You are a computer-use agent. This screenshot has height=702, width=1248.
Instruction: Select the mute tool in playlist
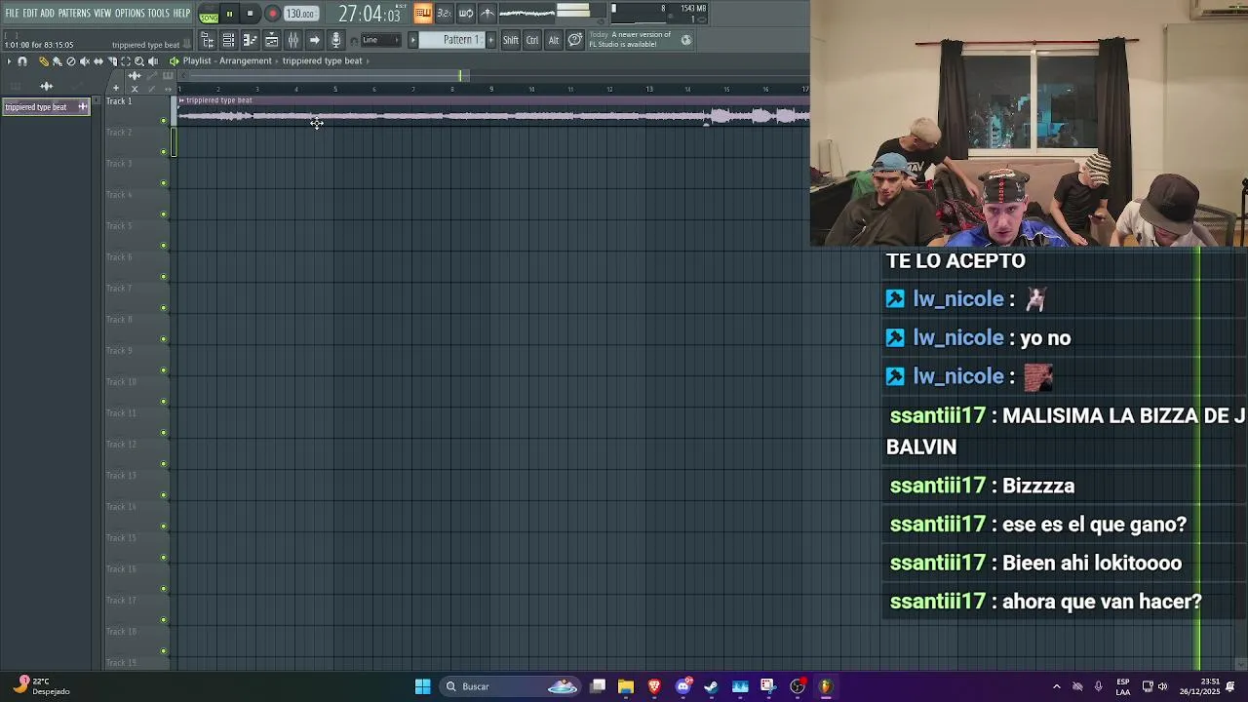(x=85, y=61)
